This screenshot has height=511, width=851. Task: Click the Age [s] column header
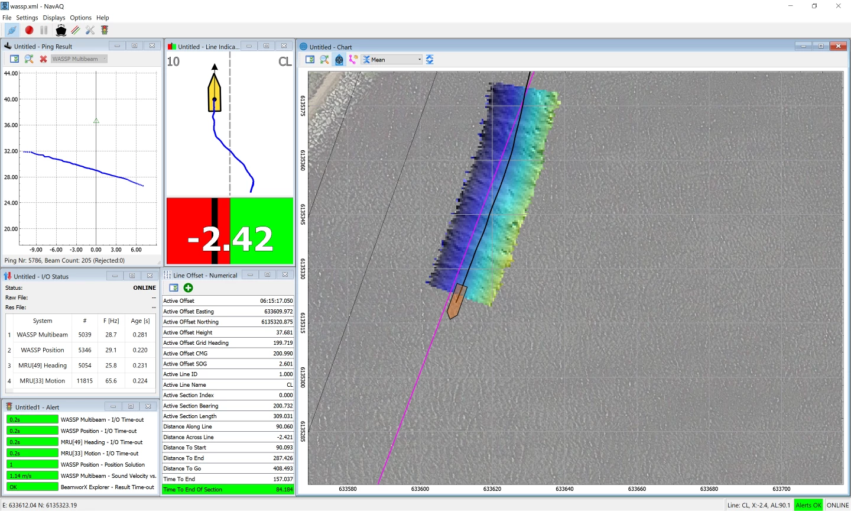140,321
